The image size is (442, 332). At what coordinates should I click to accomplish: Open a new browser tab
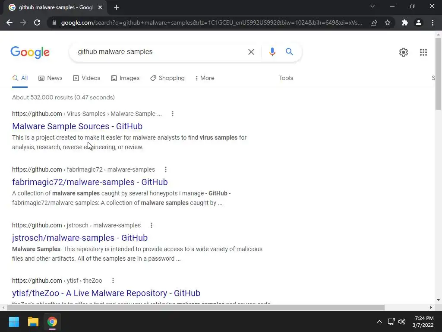click(117, 8)
